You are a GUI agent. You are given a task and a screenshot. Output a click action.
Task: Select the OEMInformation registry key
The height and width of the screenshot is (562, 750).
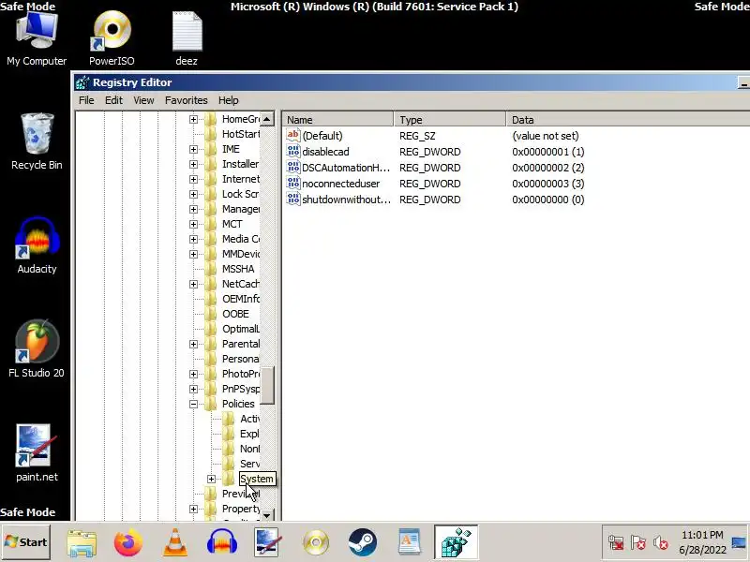coord(241,299)
